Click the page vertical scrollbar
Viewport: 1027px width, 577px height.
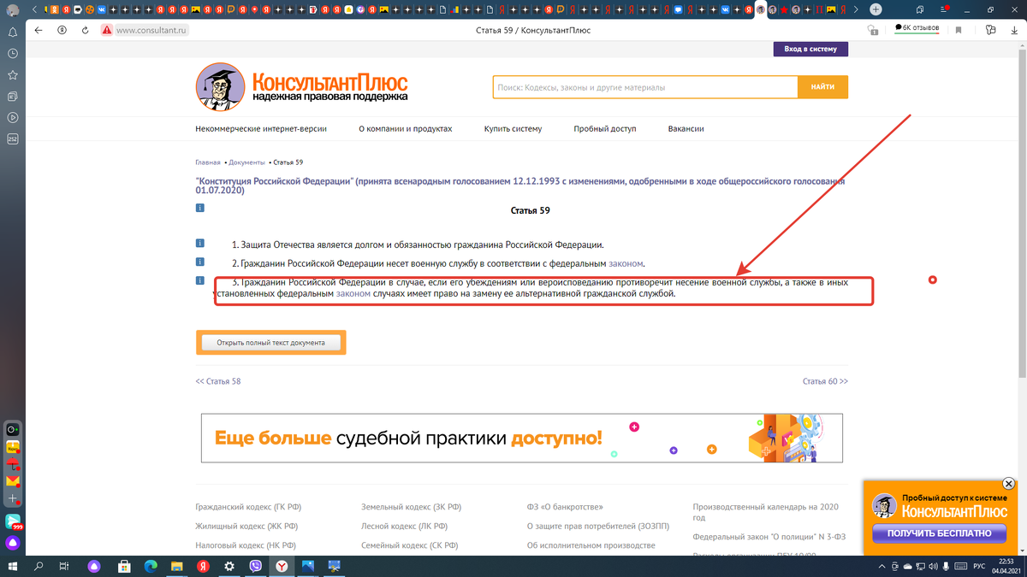1022,214
